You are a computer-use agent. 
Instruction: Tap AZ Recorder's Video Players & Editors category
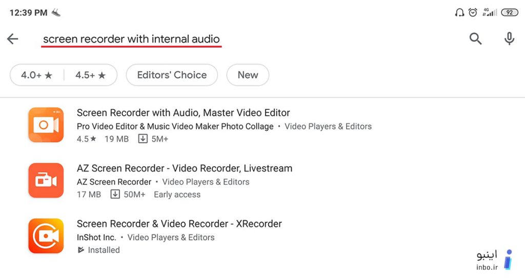click(x=206, y=182)
